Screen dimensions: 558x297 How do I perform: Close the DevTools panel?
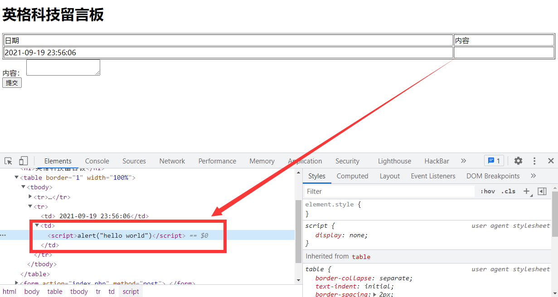551,161
